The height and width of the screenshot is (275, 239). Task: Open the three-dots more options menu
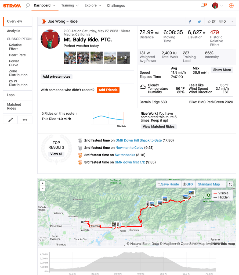pos(25,120)
